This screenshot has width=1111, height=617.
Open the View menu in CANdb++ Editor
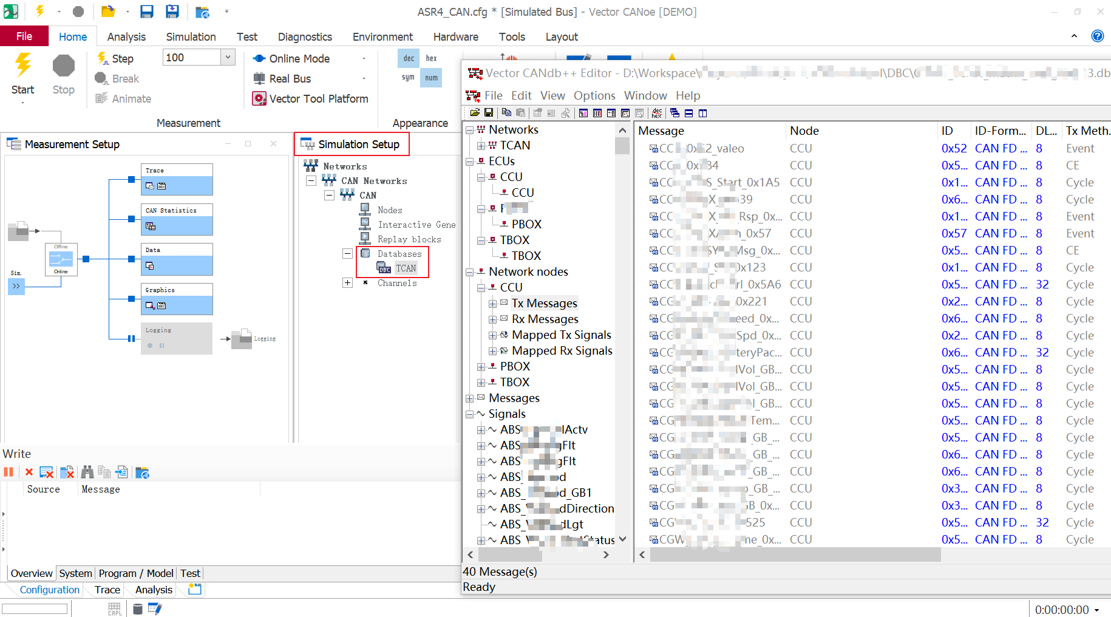point(552,95)
